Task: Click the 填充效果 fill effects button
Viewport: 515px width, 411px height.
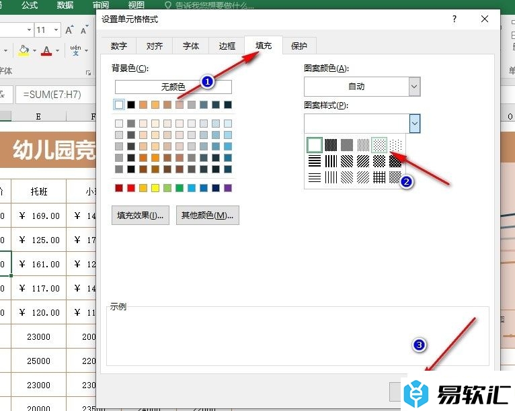Action: [x=141, y=216]
